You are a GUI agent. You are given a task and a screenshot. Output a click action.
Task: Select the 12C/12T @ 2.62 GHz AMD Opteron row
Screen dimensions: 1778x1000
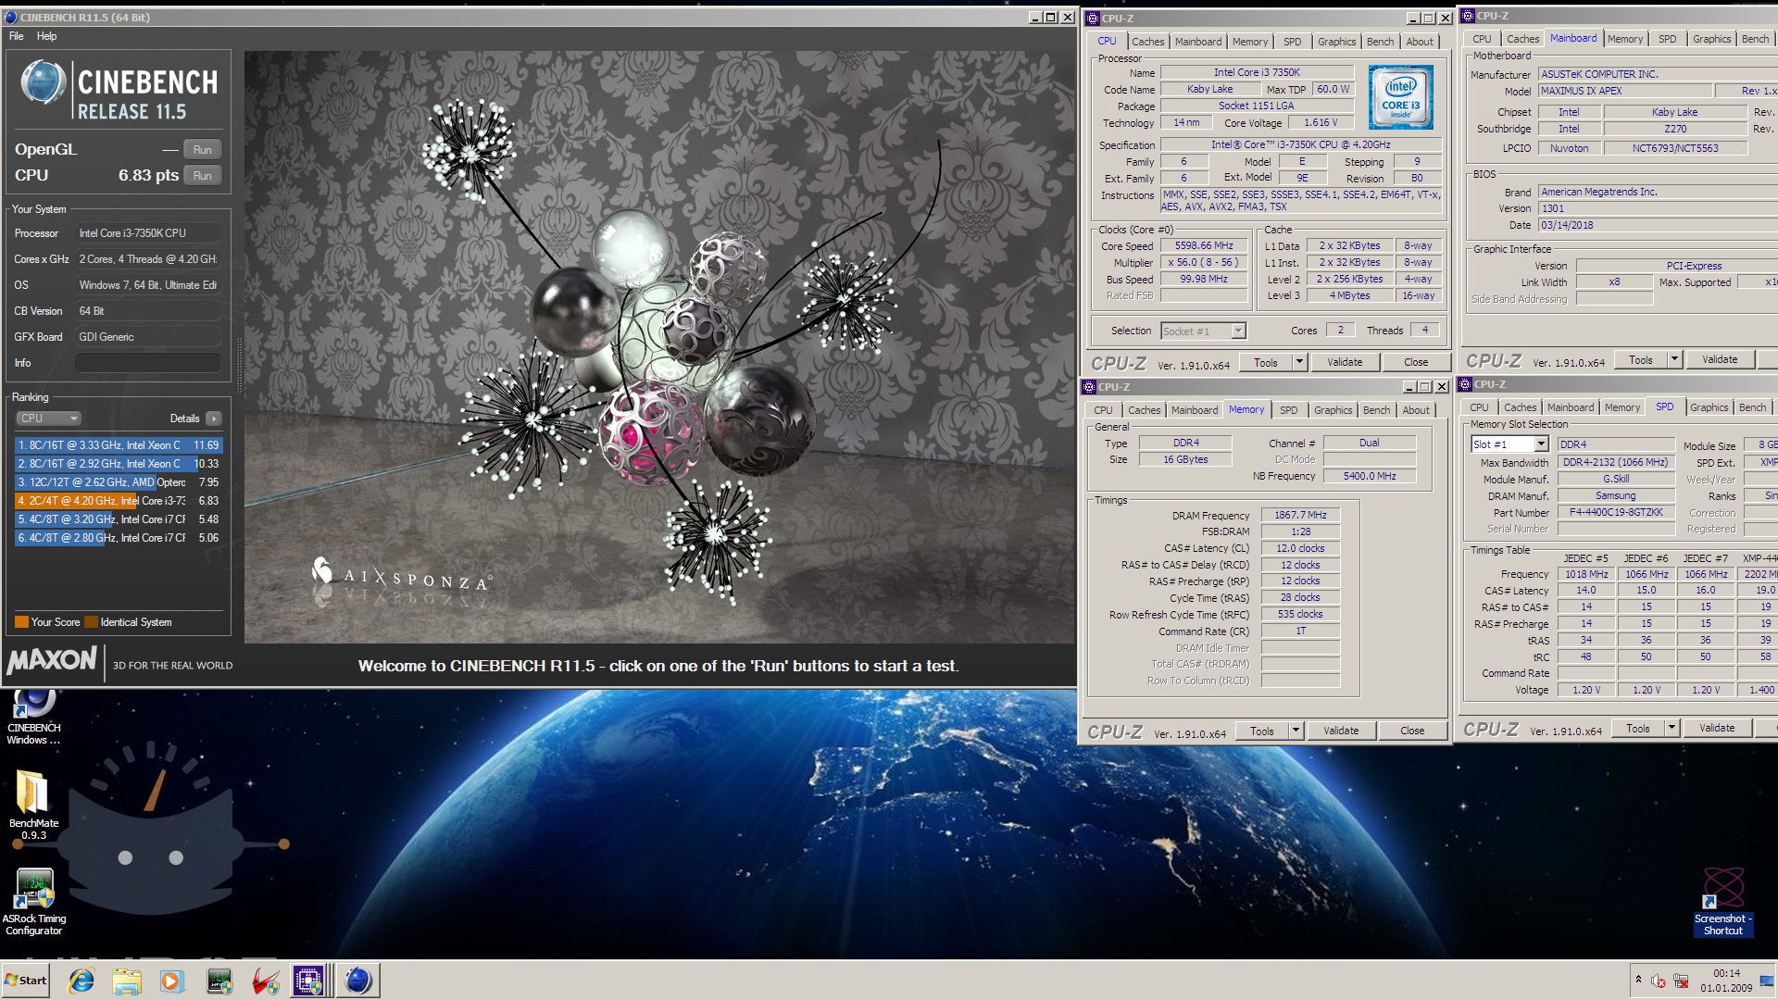pyautogui.click(x=119, y=482)
